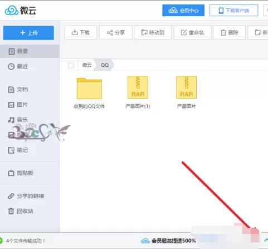
Task: Open 音乐 music category
Action: pos(30,120)
